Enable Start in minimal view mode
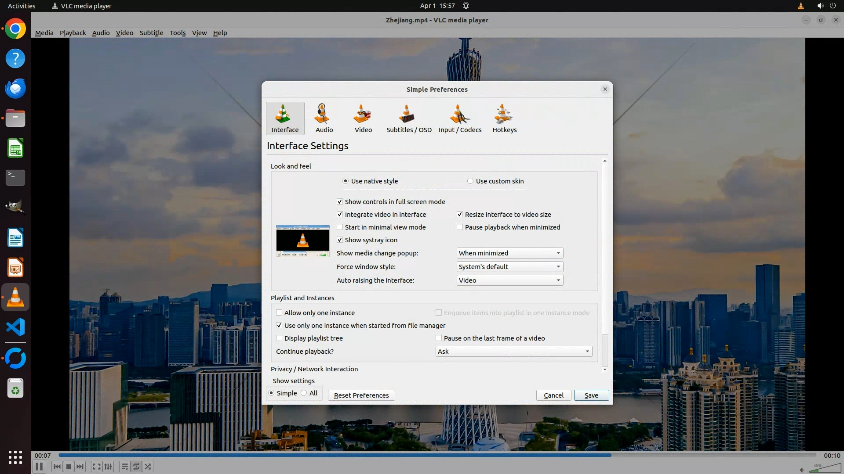844x474 pixels. [340, 227]
